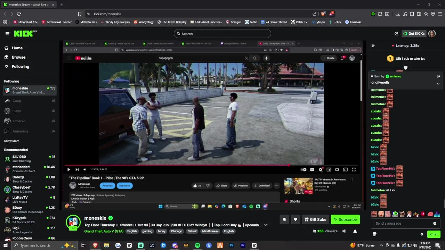Open Grand Theft Auto V (GTA) category link
The width and height of the screenshot is (445, 250).
(x=104, y=231)
